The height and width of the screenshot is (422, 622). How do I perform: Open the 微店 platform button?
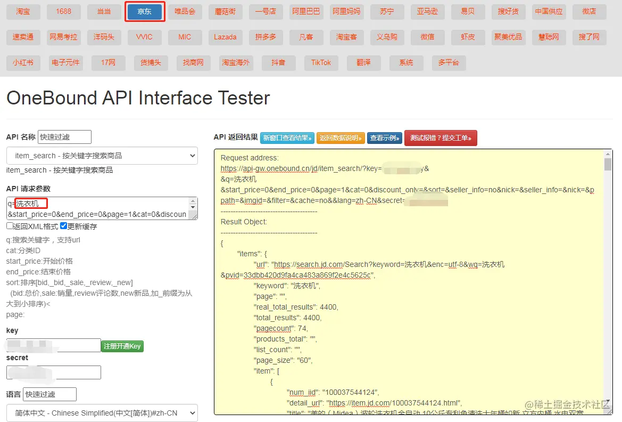click(x=590, y=12)
